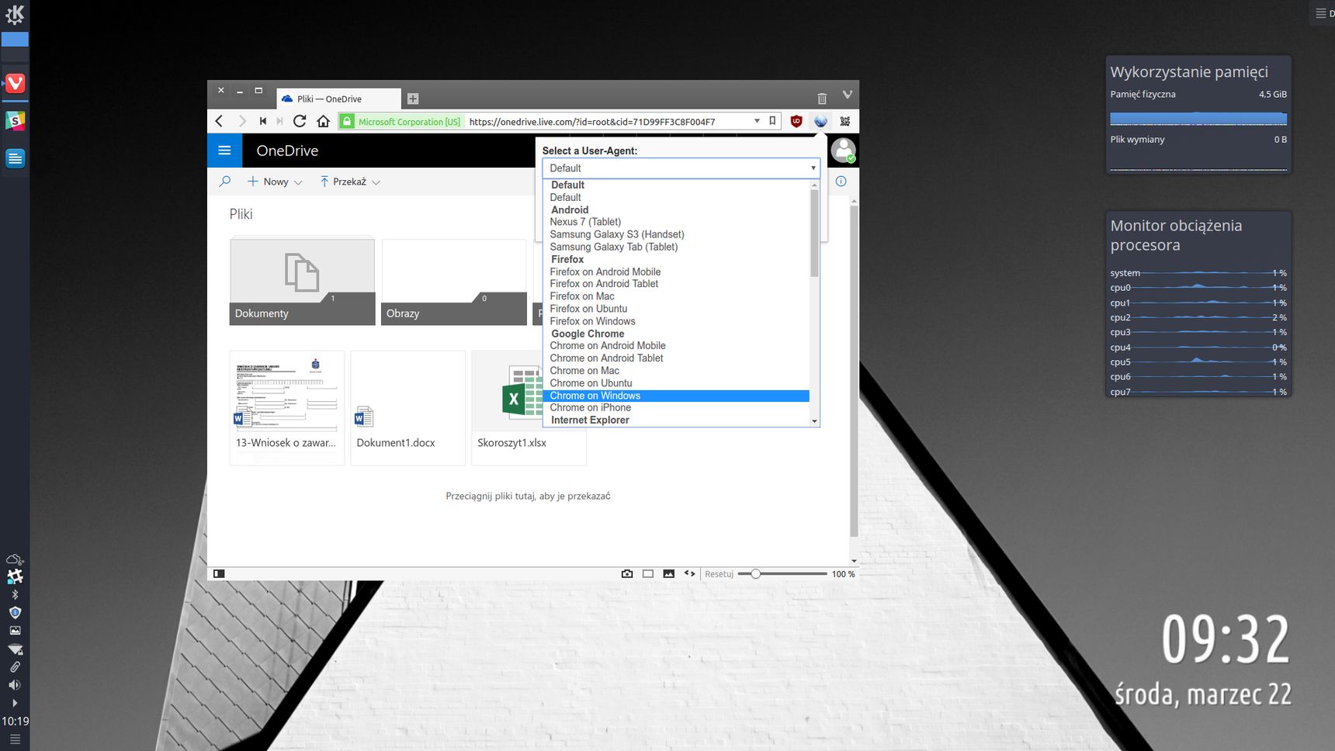This screenshot has height=751, width=1335.
Task: Launch Vivaldi from the left panel
Action: pos(16,83)
